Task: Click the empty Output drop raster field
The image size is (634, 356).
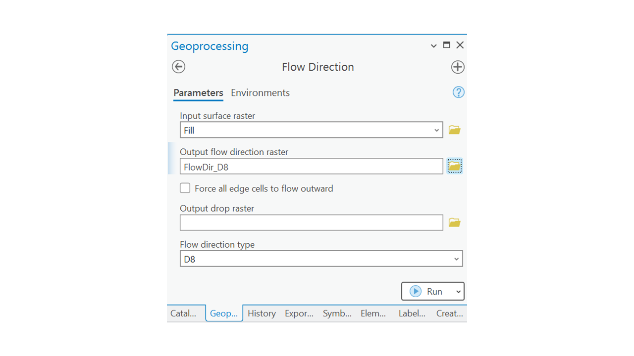Action: 311,223
